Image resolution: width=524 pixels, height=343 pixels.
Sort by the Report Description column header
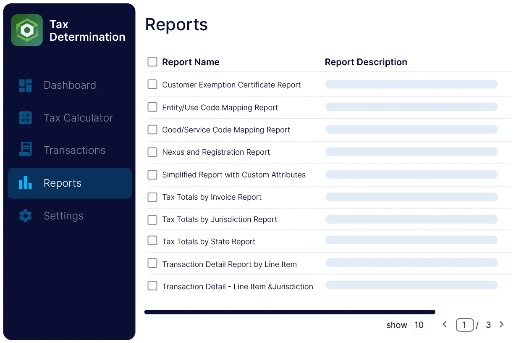pos(366,62)
